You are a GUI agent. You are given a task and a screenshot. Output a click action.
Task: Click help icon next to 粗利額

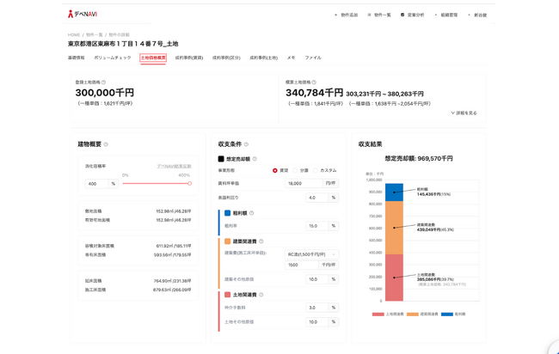(x=251, y=213)
